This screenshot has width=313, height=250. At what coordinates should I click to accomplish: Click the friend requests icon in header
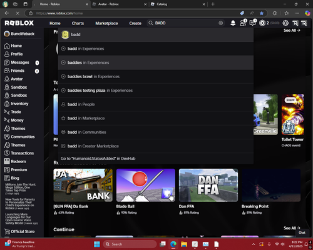tap(243, 23)
